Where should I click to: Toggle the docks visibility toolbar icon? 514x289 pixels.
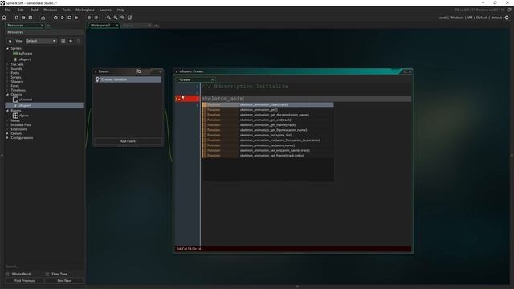pos(129,18)
